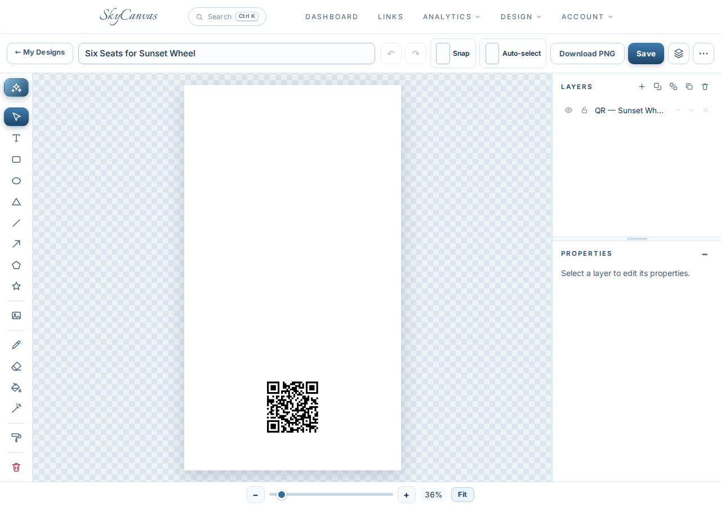Pick the Triangle shape tool

click(16, 202)
